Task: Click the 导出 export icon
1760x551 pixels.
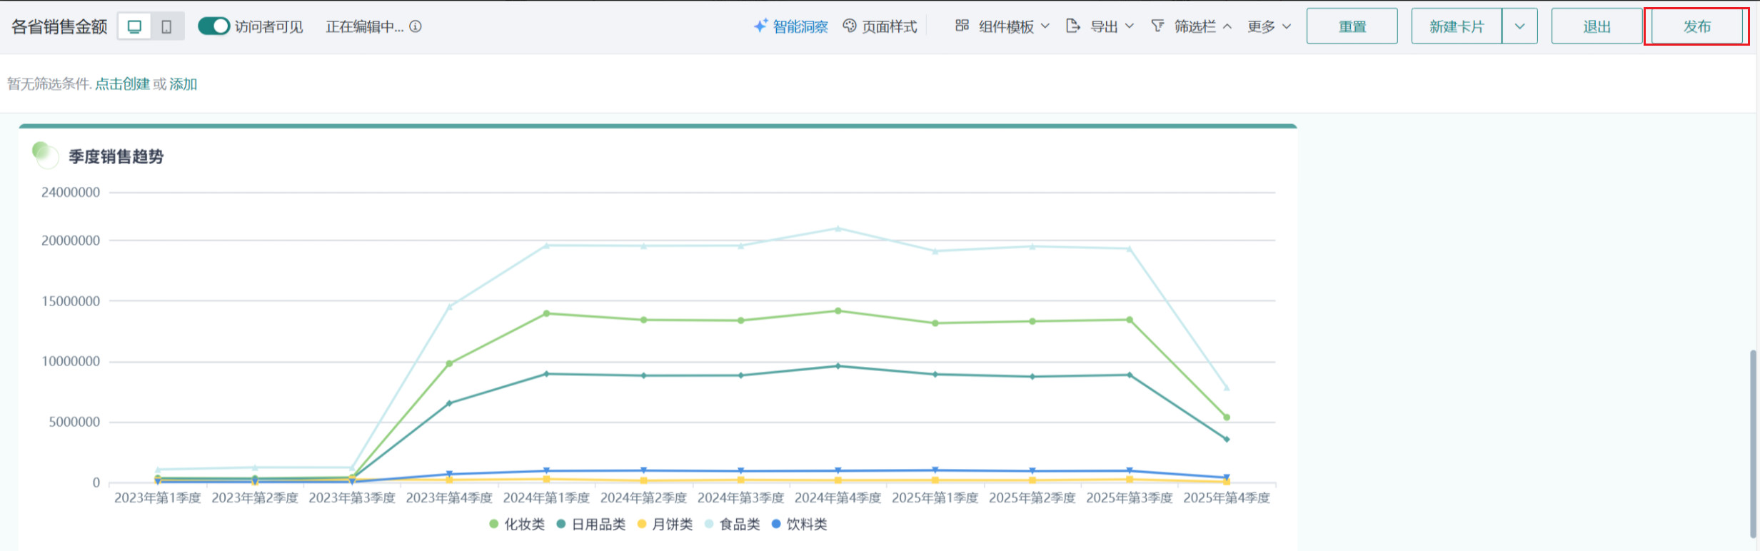Action: pyautogui.click(x=1072, y=26)
